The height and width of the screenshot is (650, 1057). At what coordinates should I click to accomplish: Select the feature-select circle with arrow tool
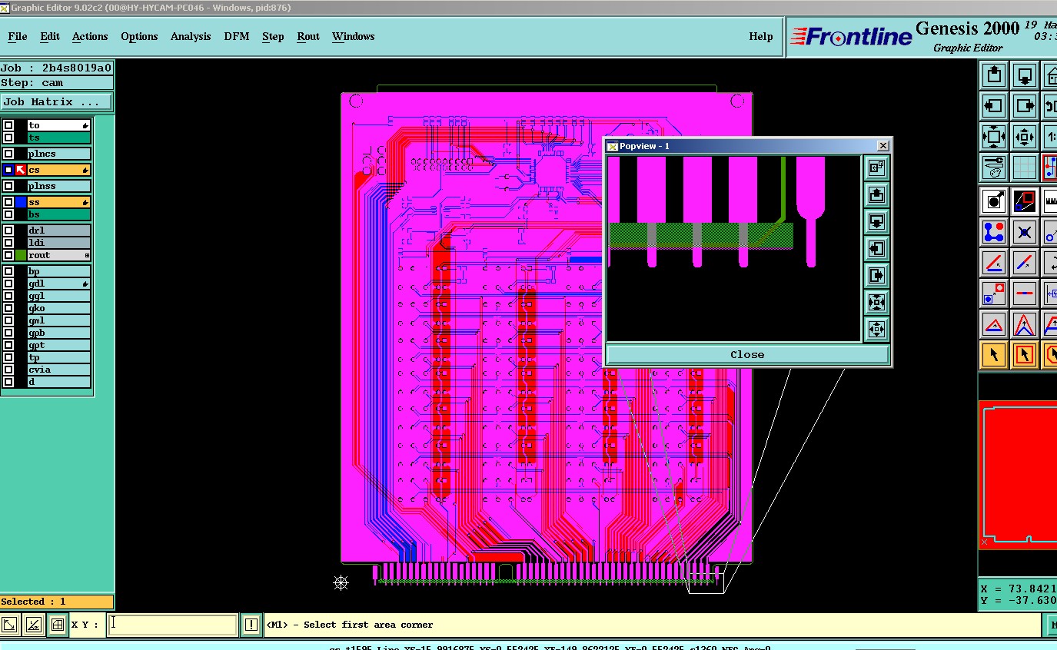click(x=994, y=201)
